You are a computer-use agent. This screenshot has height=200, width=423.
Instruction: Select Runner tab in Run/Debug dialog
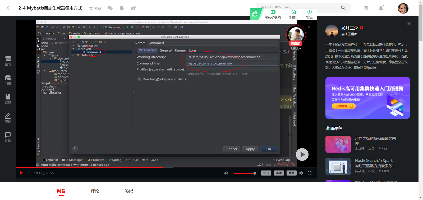(x=180, y=50)
